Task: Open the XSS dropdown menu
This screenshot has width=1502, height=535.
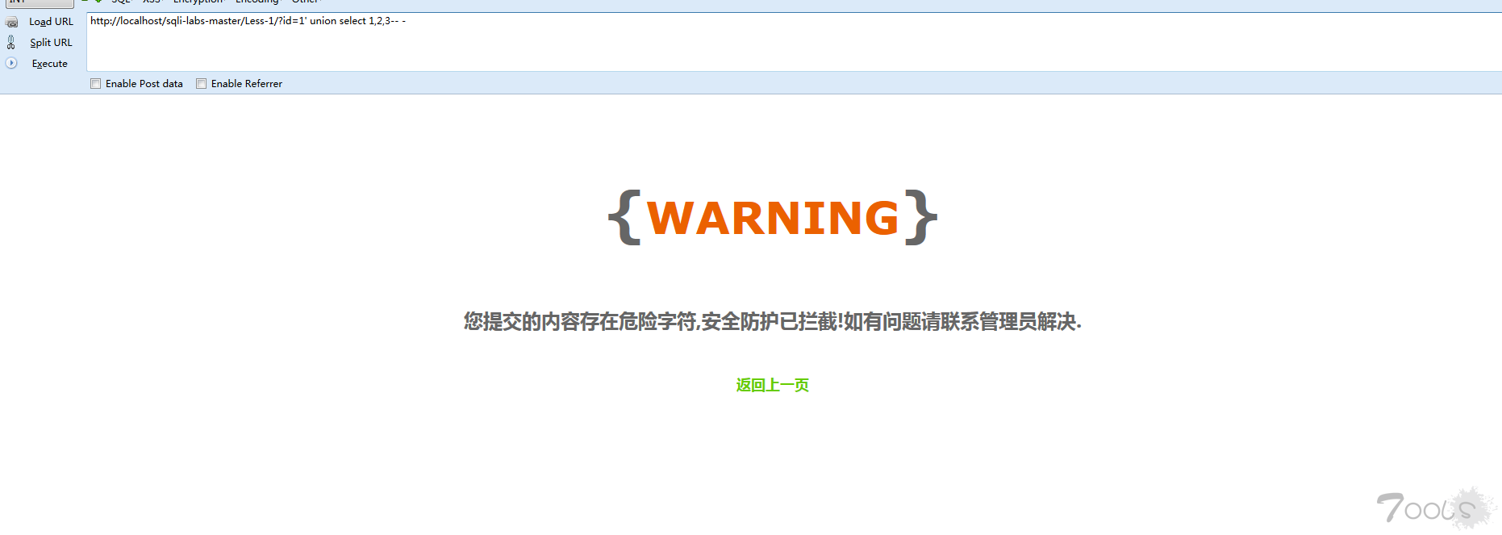Action: pyautogui.click(x=153, y=2)
